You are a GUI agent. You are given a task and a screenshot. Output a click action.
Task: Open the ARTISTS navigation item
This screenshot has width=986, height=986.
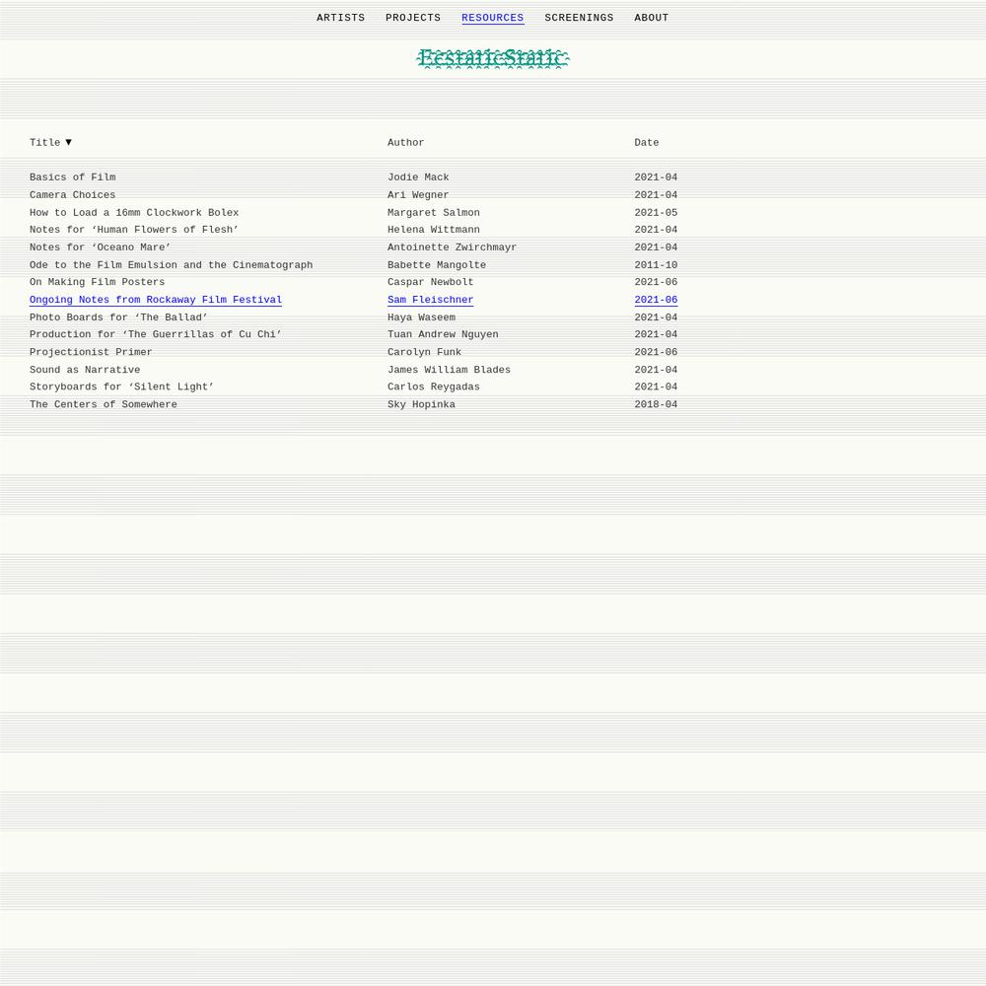[x=340, y=18]
